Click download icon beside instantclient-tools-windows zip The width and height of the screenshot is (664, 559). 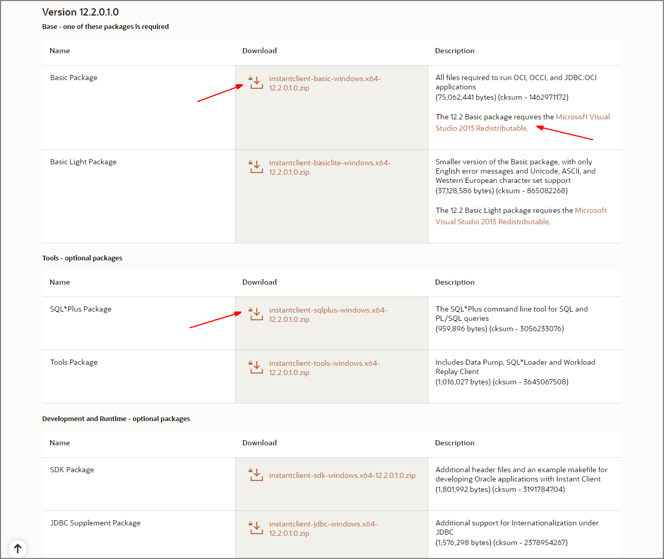(x=256, y=367)
